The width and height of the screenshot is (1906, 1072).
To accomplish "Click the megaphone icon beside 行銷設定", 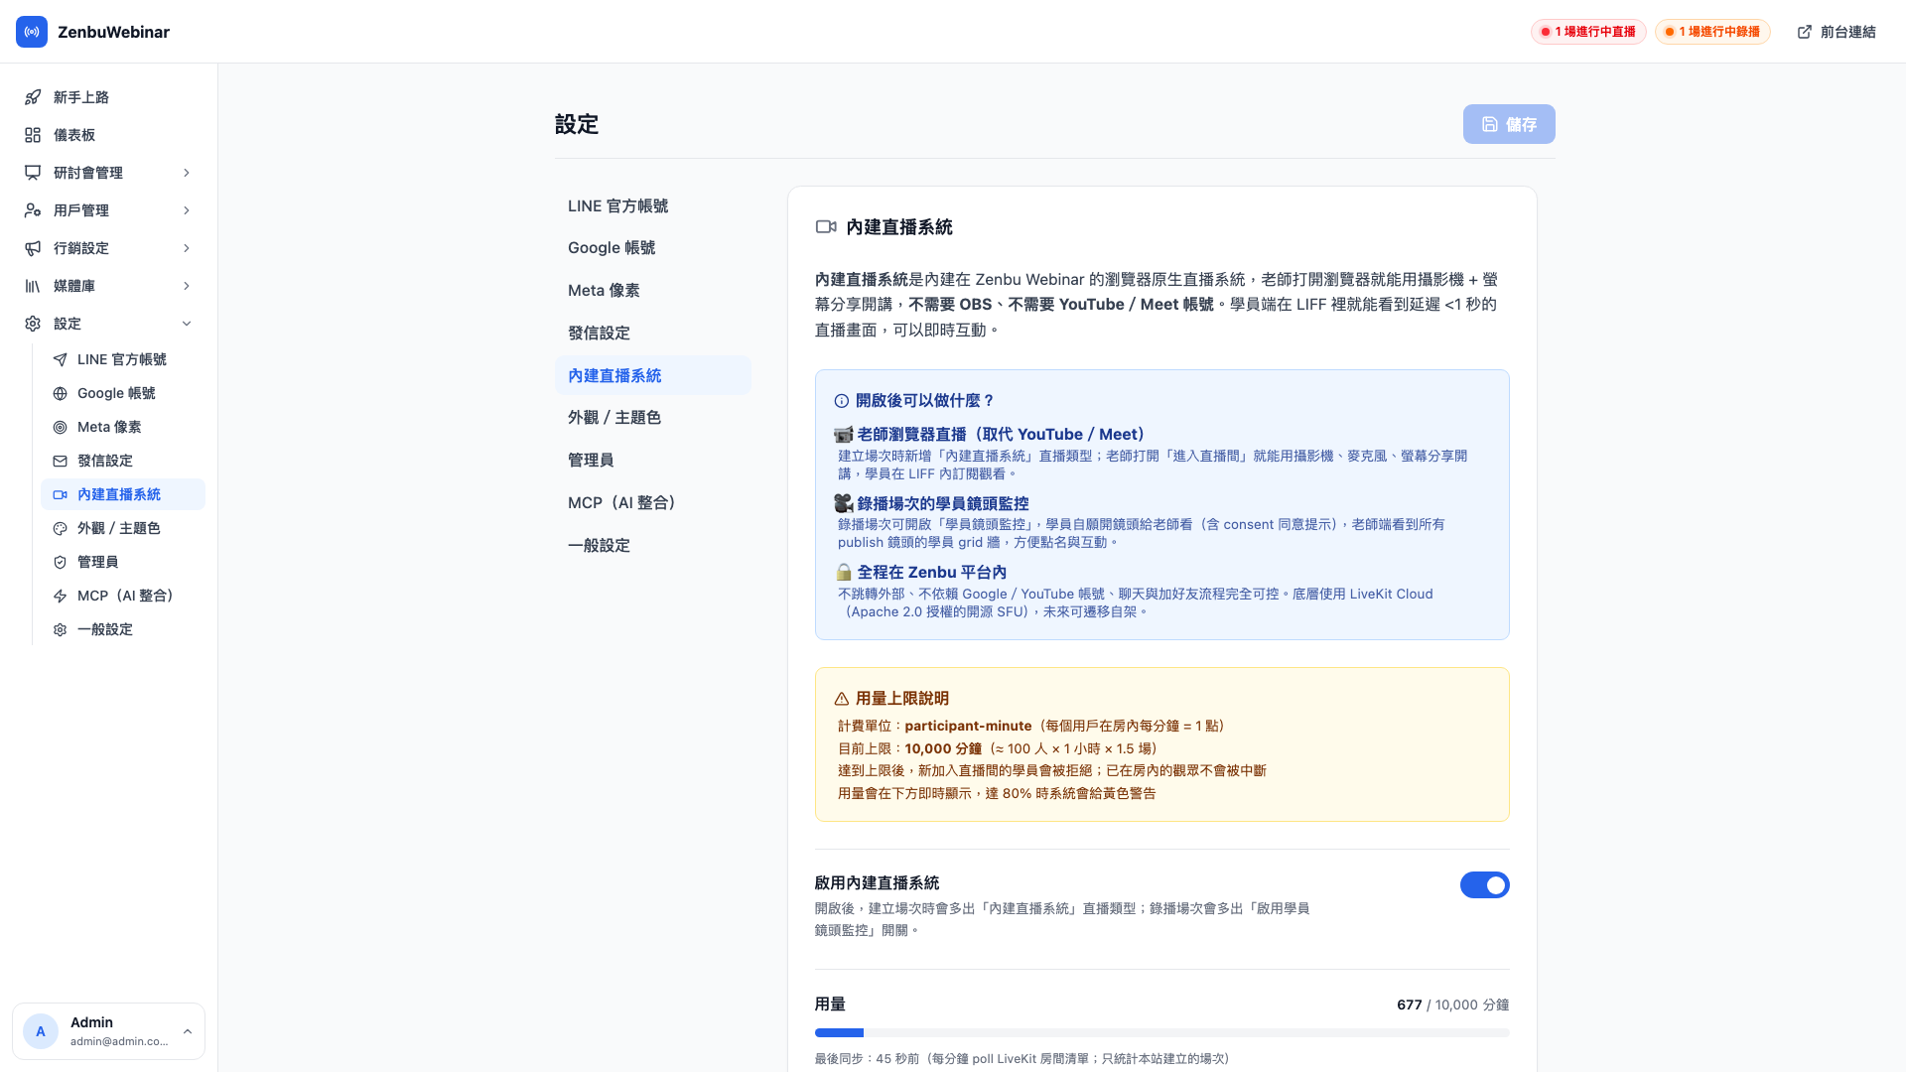I will coord(33,248).
